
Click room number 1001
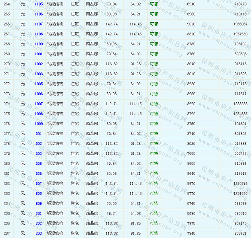[x=39, y=54]
